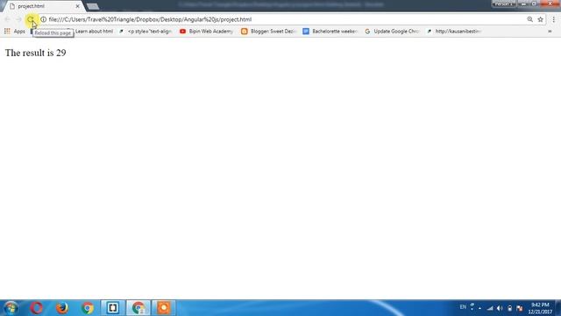This screenshot has height=316, width=561.
Task: Go back to previous page
Action: pos(8,19)
